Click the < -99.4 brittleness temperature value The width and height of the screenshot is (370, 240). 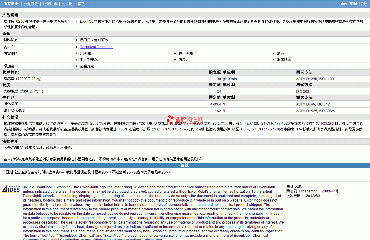click(x=215, y=104)
